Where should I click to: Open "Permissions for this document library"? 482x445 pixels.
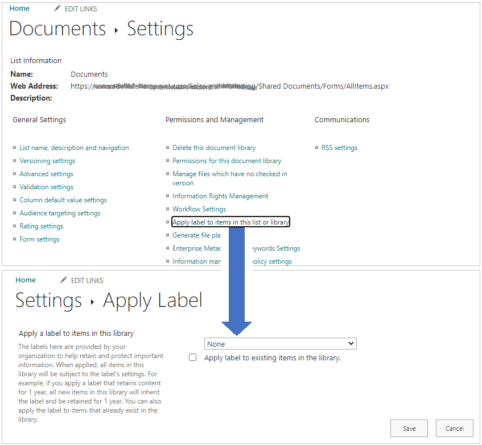tap(226, 161)
